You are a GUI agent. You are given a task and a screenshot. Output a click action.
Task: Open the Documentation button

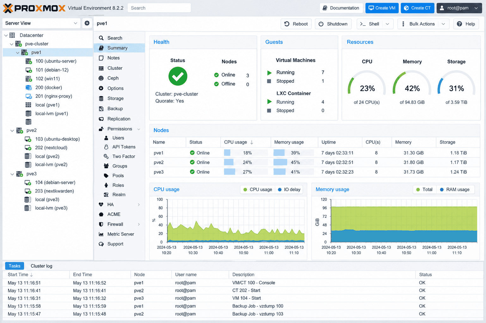[x=341, y=8]
